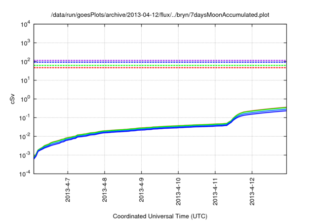The height and width of the screenshot is (221, 316).
Task: Click the 2013-4-11 date tick label
Action: coord(215,191)
